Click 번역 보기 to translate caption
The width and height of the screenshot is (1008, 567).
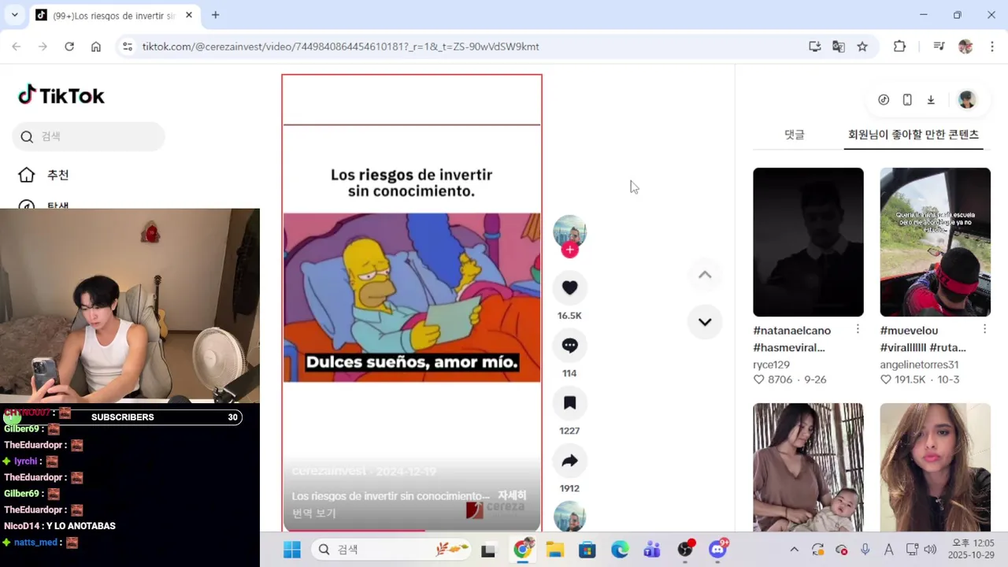[313, 513]
